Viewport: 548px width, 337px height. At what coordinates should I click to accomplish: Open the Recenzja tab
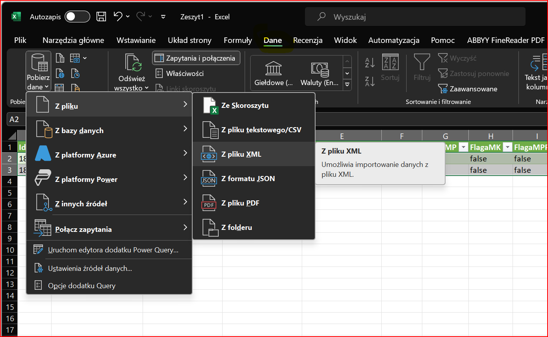[308, 40]
